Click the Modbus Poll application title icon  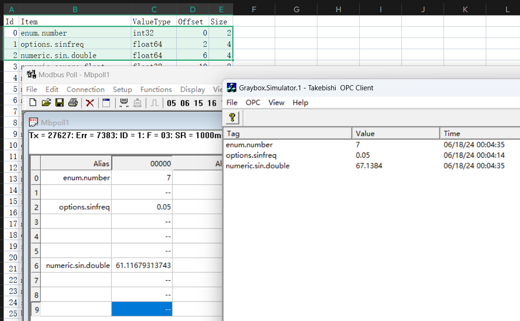coord(31,74)
